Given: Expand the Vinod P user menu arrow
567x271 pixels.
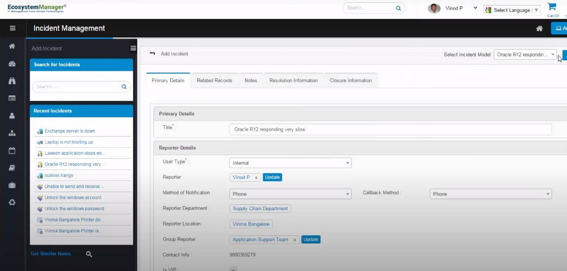Looking at the screenshot, I should [x=475, y=8].
